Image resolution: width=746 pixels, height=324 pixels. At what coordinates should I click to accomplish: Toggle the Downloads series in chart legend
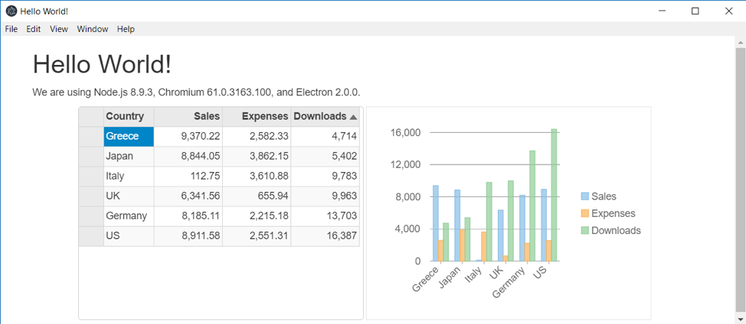pos(611,231)
